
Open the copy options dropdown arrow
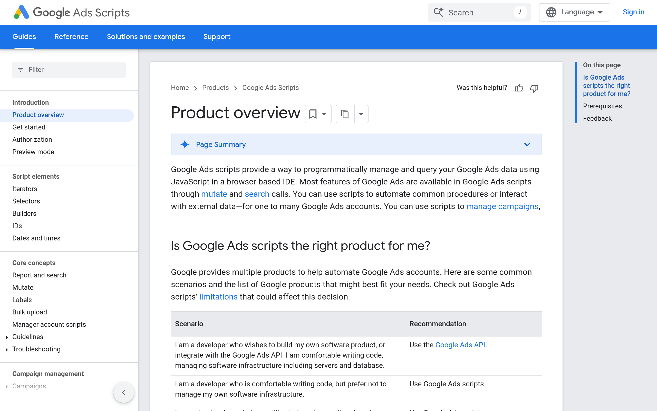[361, 114]
